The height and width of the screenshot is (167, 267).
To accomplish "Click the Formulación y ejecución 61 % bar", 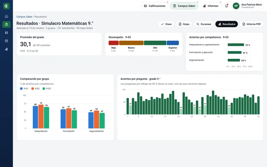I will pos(235,52).
